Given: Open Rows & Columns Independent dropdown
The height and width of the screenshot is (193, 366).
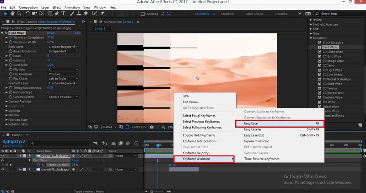Looking at the screenshot, I should (63, 51).
